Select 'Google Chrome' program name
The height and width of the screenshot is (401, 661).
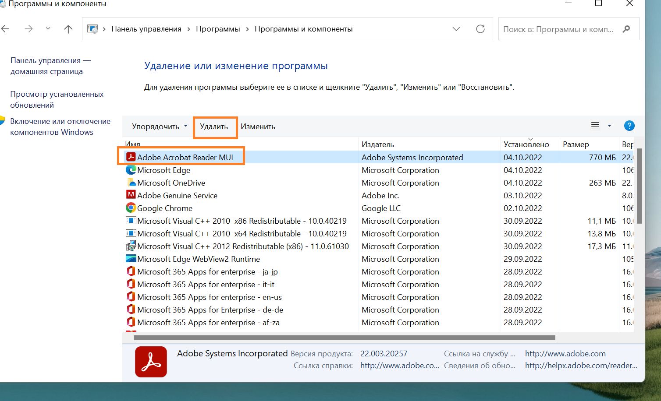[165, 208]
